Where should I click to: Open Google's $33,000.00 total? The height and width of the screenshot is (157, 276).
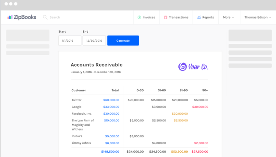pos(111,107)
